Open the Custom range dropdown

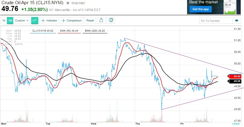22,21
